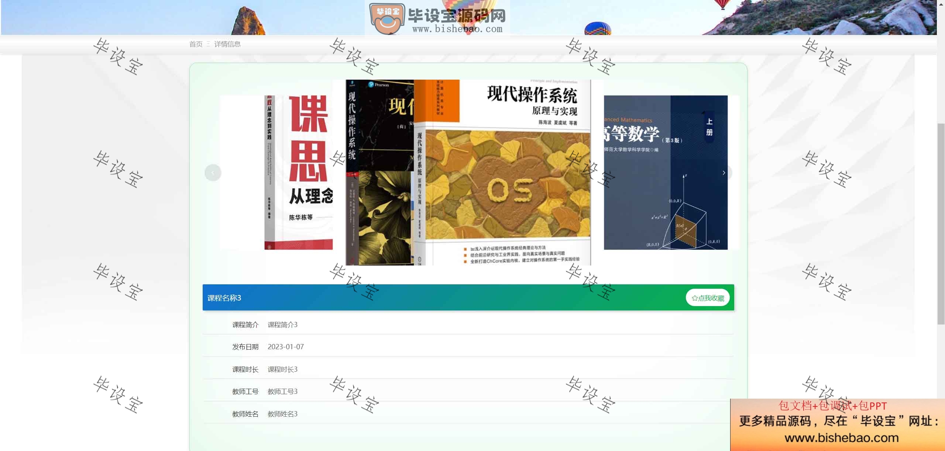Click the 详情信息 breadcrumb item
945x451 pixels.
[227, 44]
